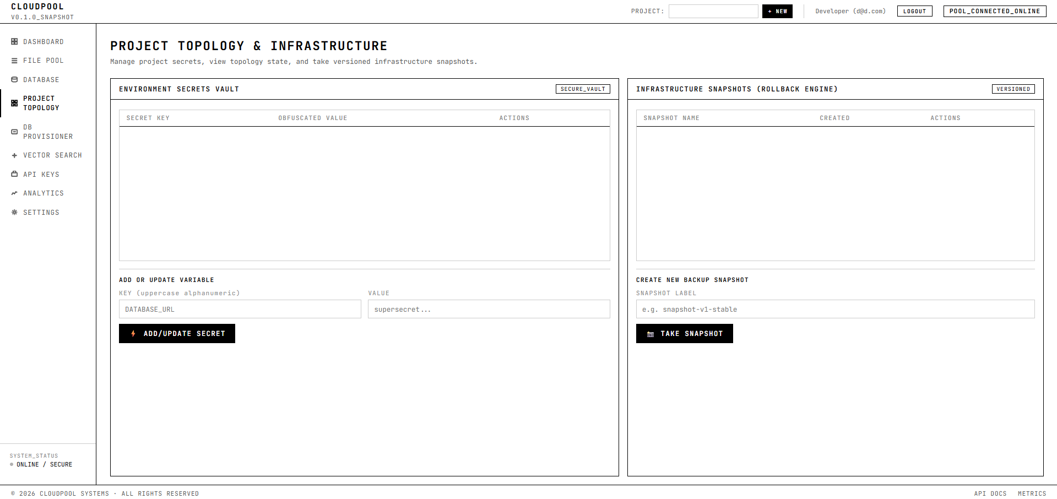Click the PROJECT: label in header
The height and width of the screenshot is (499, 1057).
coord(648,11)
